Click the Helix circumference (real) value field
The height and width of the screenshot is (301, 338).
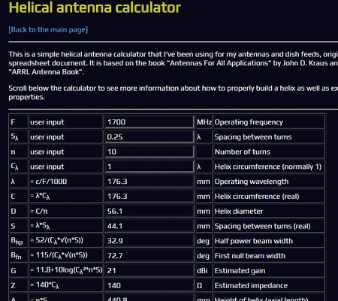point(149,196)
